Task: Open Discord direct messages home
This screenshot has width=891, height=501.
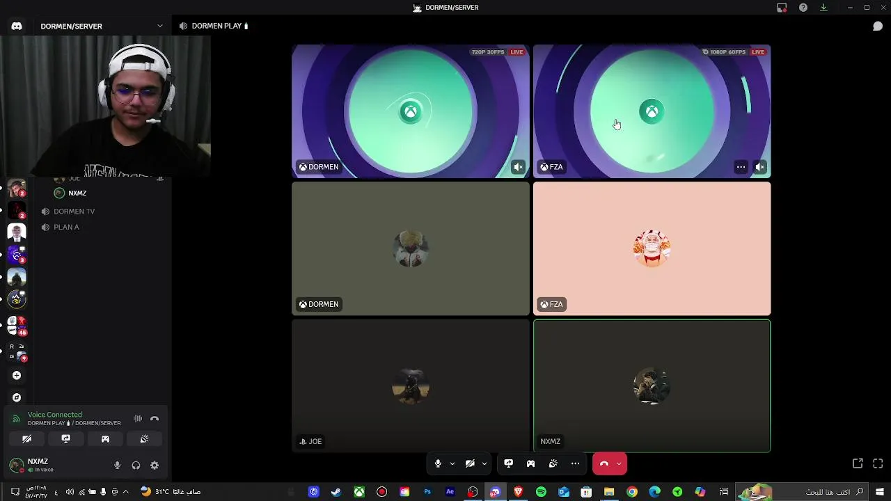Action: coord(17,26)
